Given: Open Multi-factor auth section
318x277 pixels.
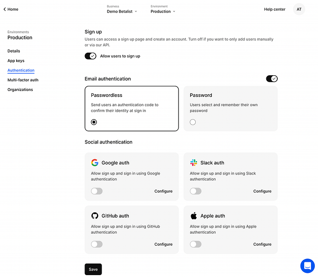Looking at the screenshot, I should (x=23, y=80).
